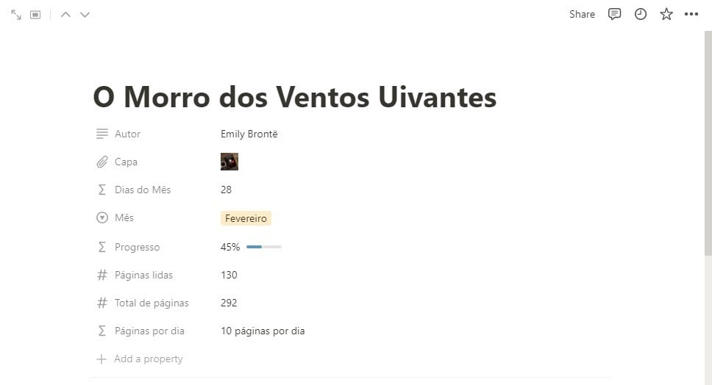Edit the Total de páginas value 292
The height and width of the screenshot is (385, 712).
point(229,303)
